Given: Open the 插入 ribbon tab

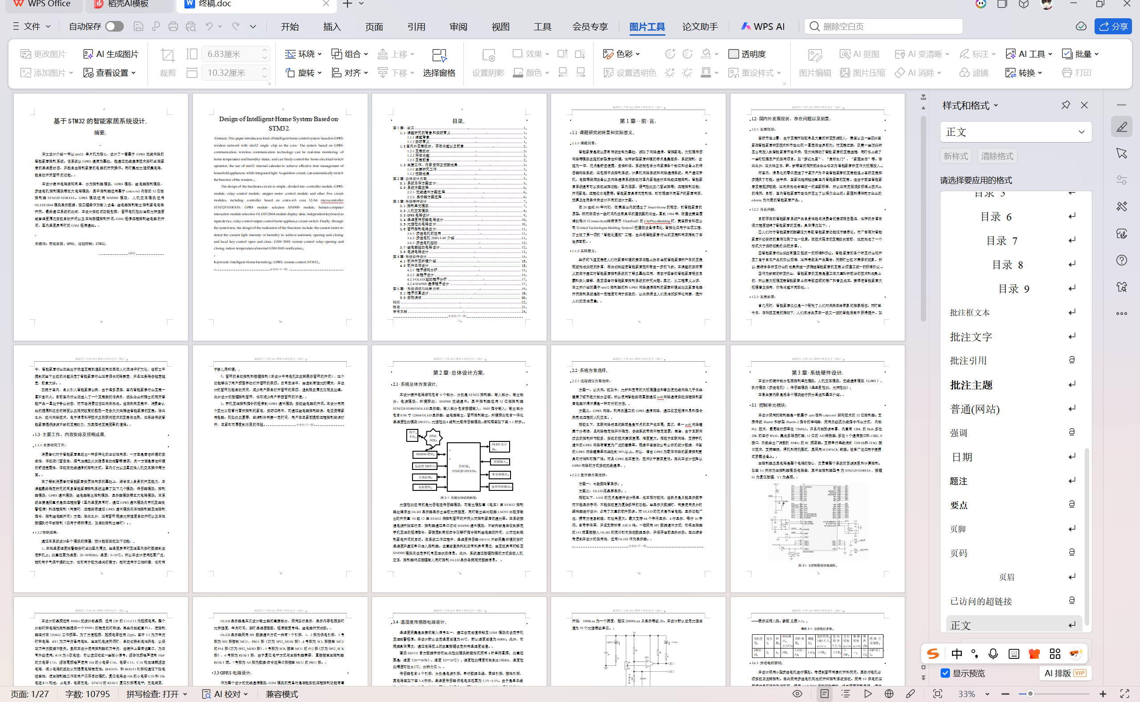Looking at the screenshot, I should 331,26.
